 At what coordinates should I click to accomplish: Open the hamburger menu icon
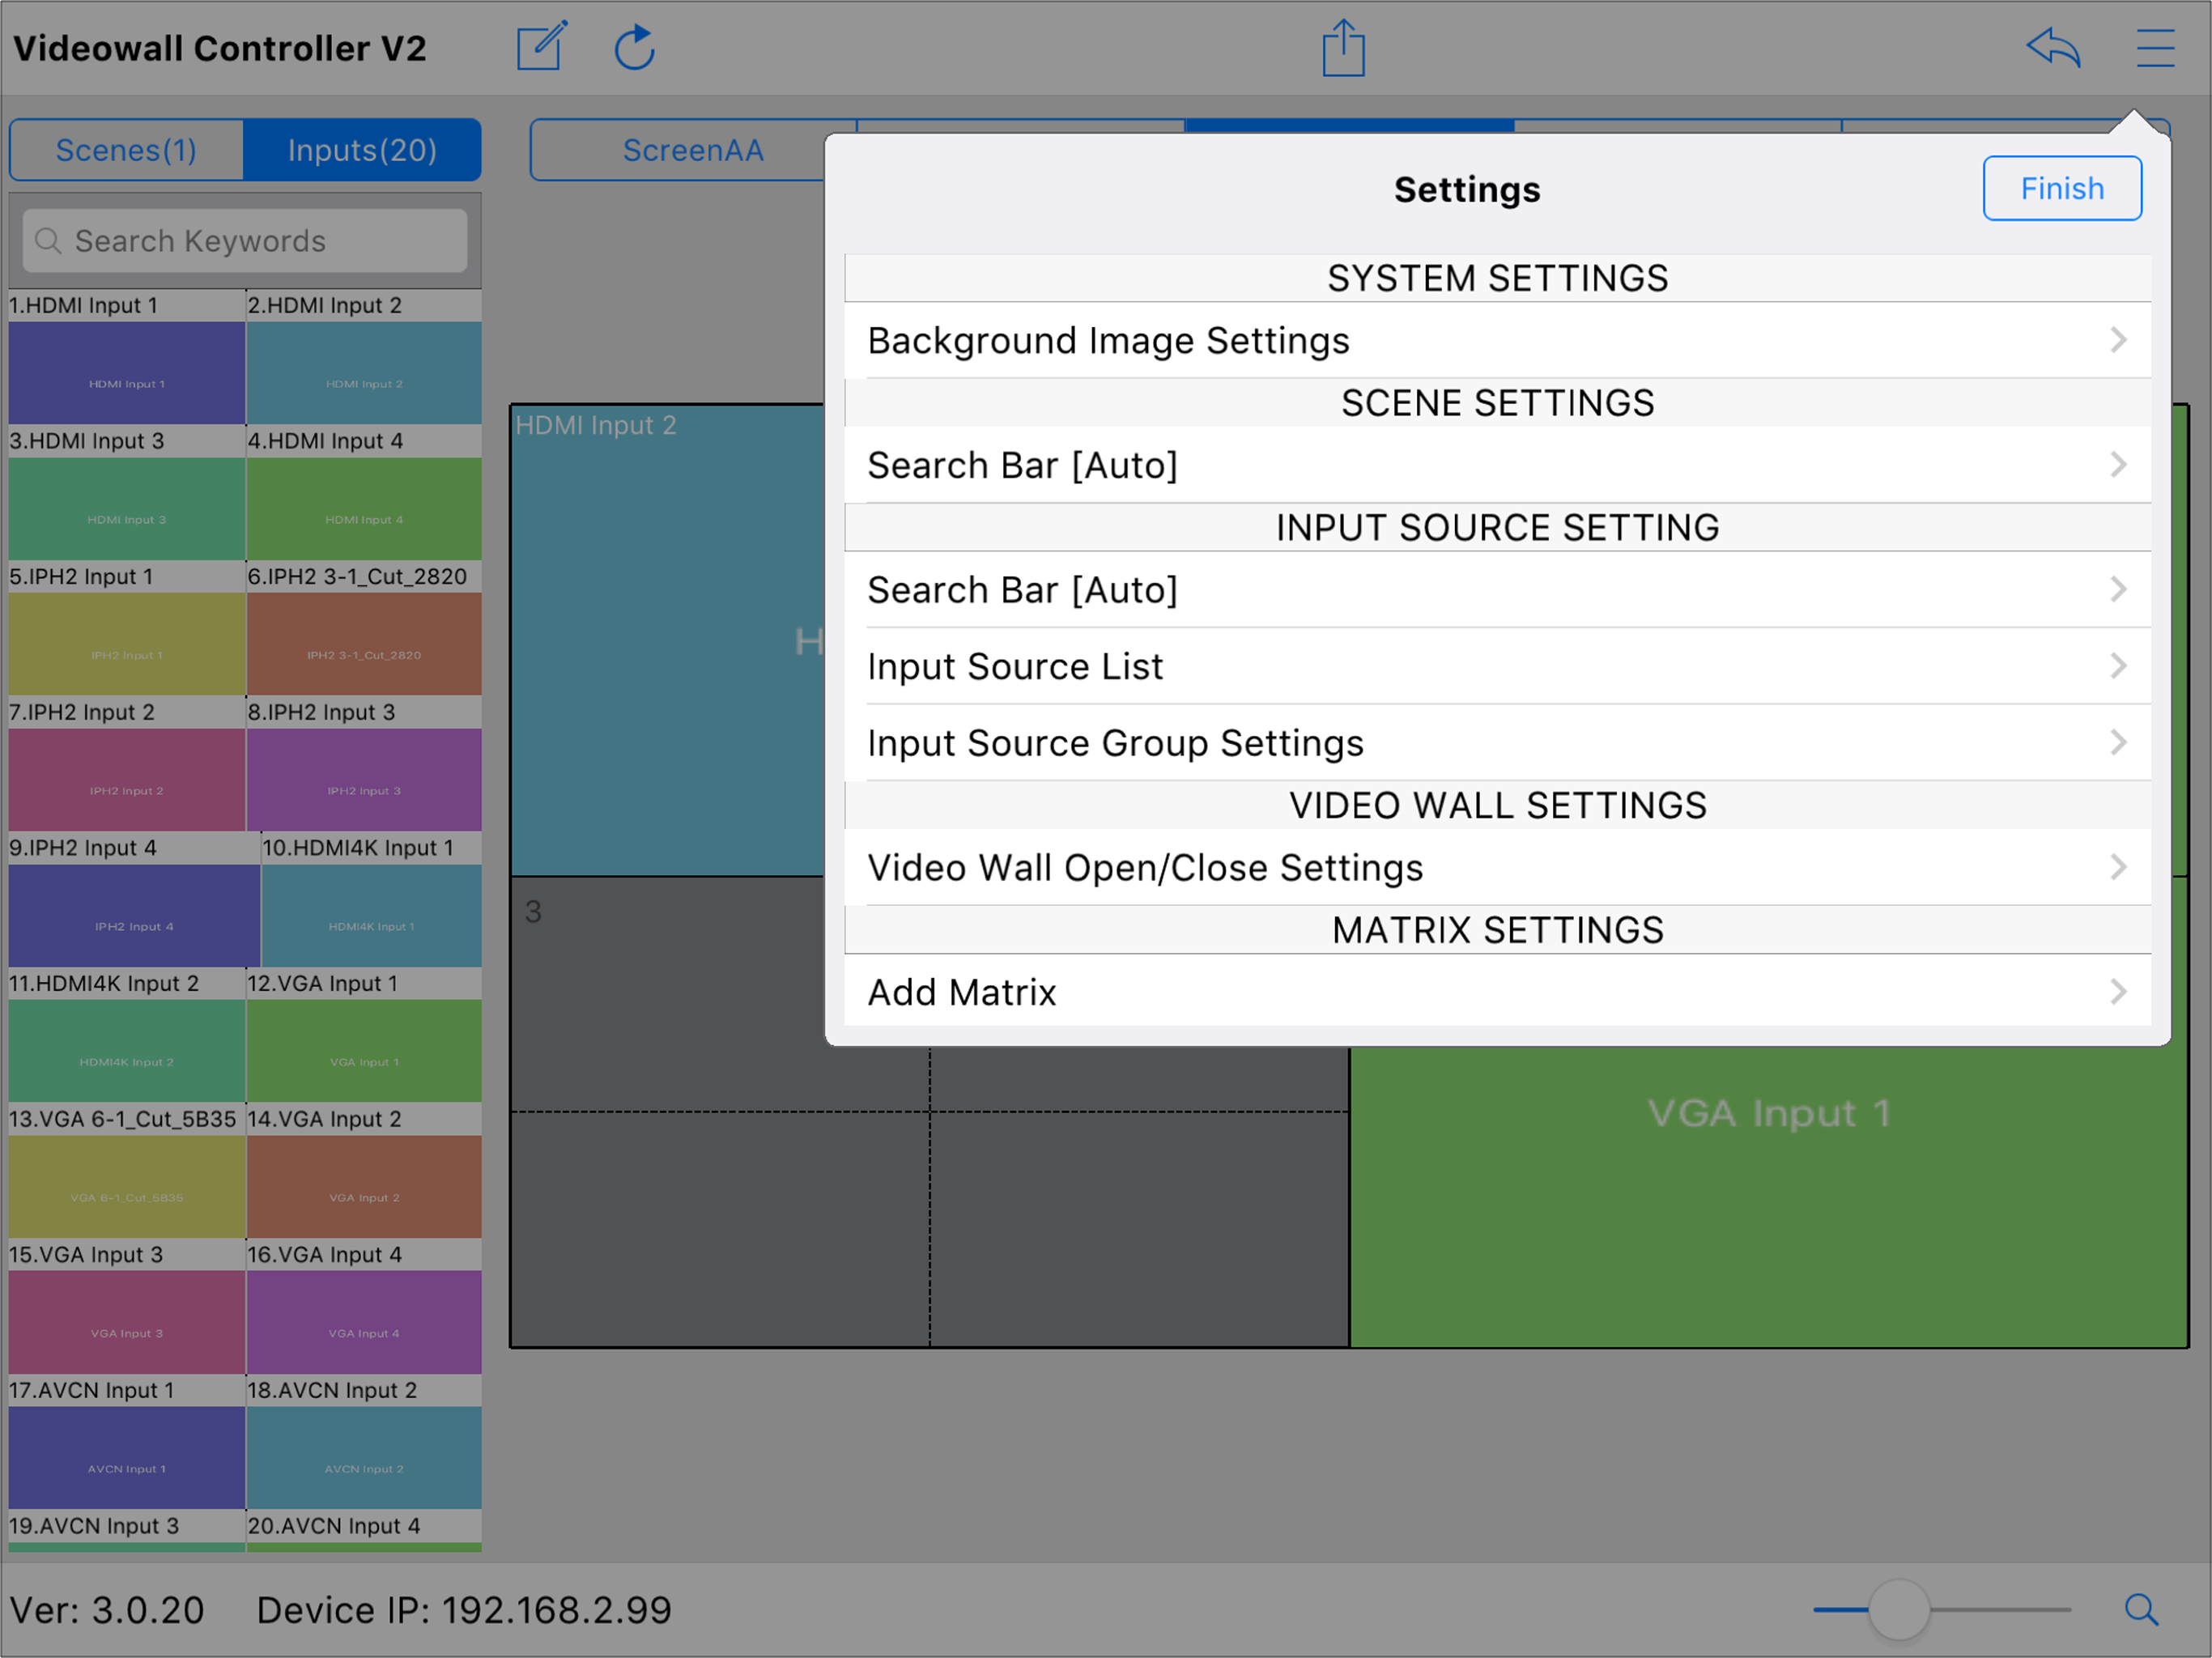(2155, 47)
